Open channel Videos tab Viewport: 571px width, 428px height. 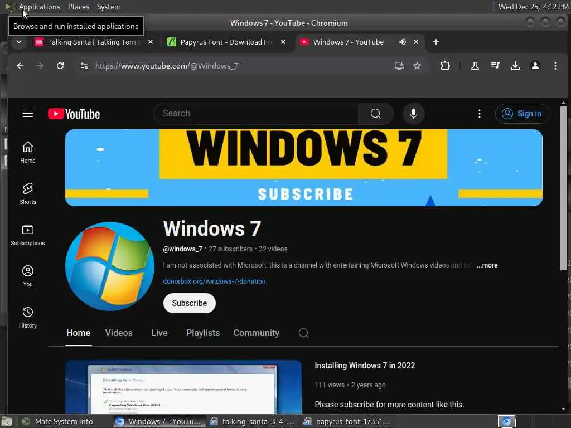(x=119, y=333)
